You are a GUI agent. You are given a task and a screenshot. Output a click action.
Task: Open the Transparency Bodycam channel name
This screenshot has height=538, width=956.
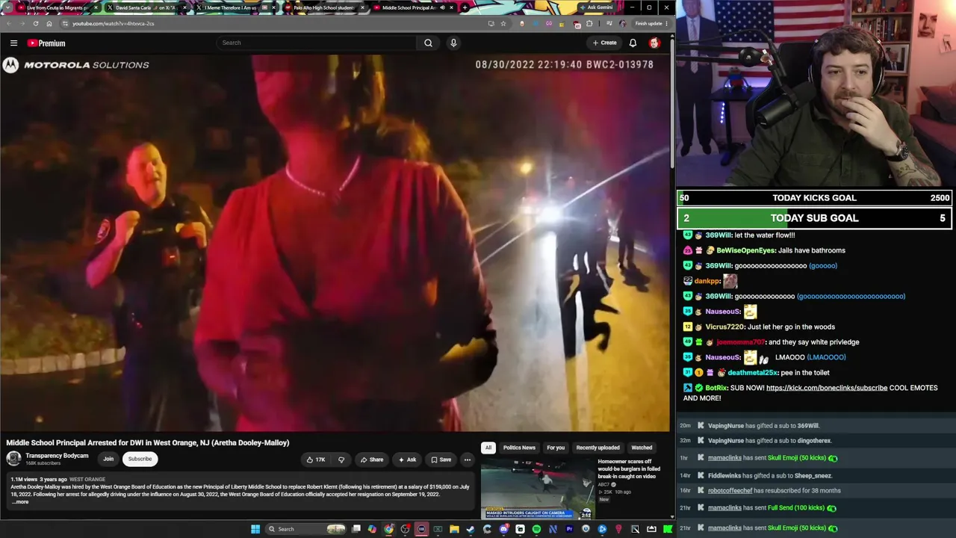tap(57, 456)
